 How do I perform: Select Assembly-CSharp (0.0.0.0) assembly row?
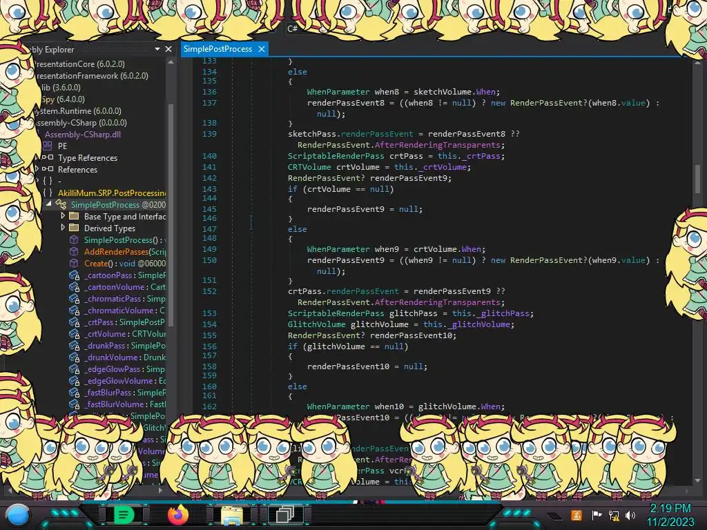pos(81,123)
